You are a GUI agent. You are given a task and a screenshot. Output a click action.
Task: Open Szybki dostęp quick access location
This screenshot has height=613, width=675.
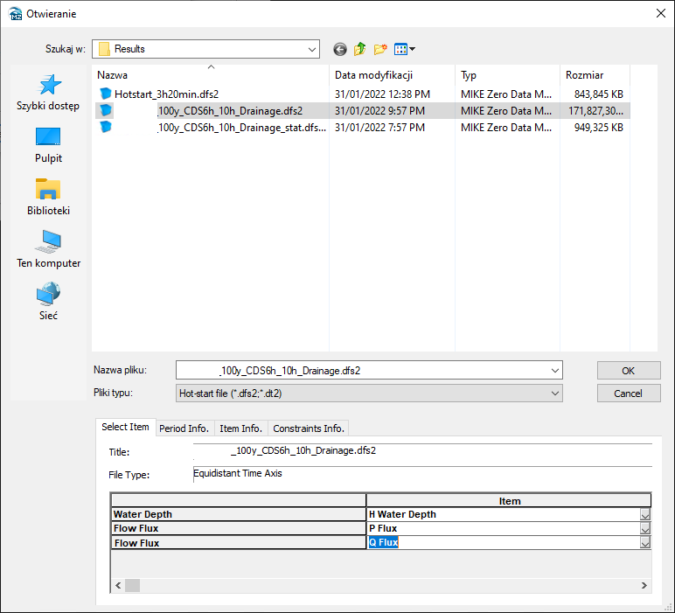click(x=48, y=93)
